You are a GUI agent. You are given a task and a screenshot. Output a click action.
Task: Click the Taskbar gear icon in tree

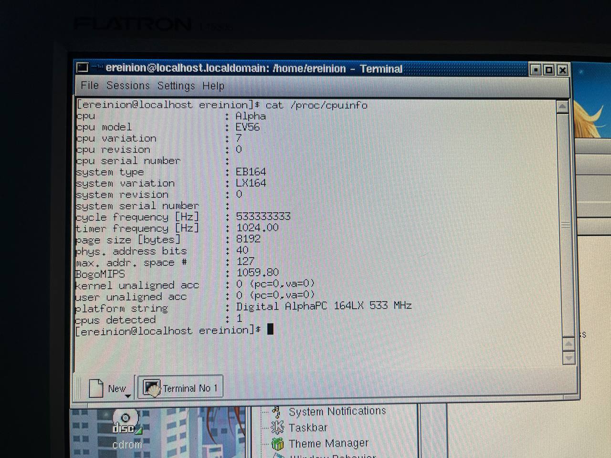pyautogui.click(x=277, y=427)
